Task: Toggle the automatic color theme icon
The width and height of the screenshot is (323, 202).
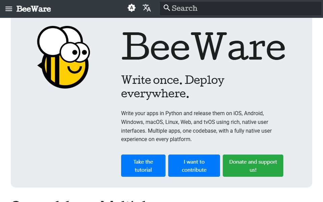Action: pyautogui.click(x=132, y=8)
